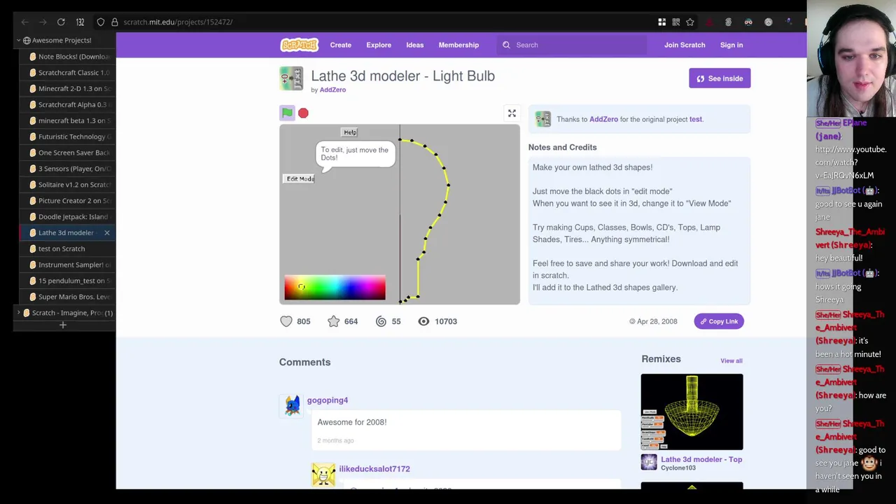Bookmark page with star icon in toolbar

(x=690, y=22)
